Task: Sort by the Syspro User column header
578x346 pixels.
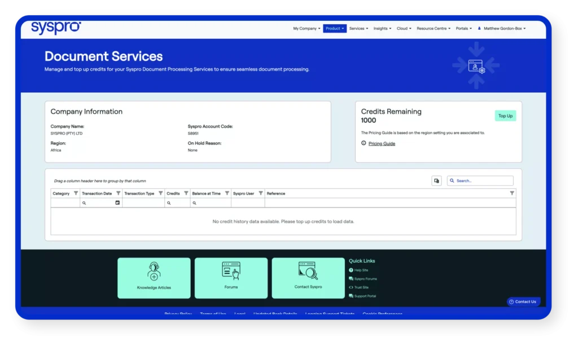Action: [244, 194]
